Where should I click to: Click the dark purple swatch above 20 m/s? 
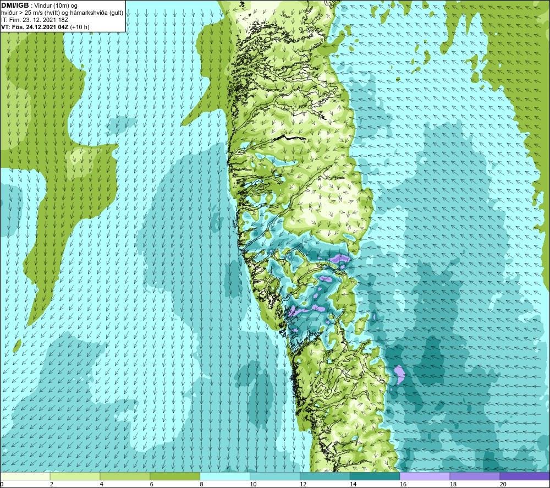pyautogui.click(x=525, y=476)
